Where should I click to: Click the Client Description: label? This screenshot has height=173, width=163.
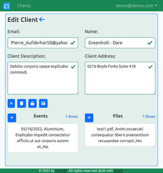pos(26,56)
